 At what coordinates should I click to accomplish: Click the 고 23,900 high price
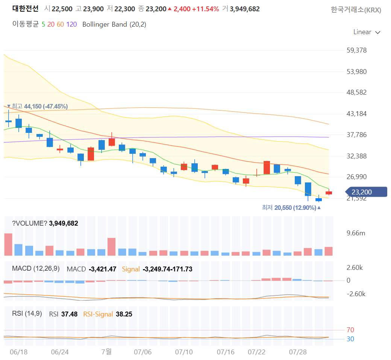point(89,9)
